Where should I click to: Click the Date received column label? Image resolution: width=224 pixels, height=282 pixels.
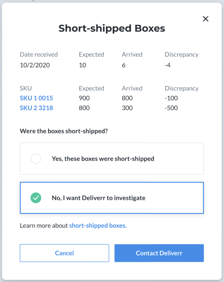[39, 55]
